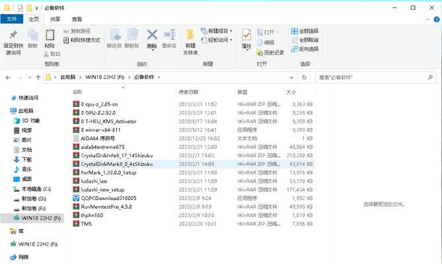Click the blue Help question mark icon

coord(436,19)
